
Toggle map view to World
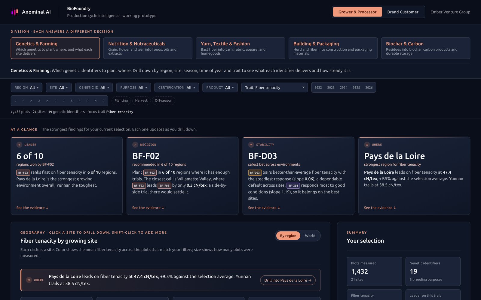click(x=310, y=236)
